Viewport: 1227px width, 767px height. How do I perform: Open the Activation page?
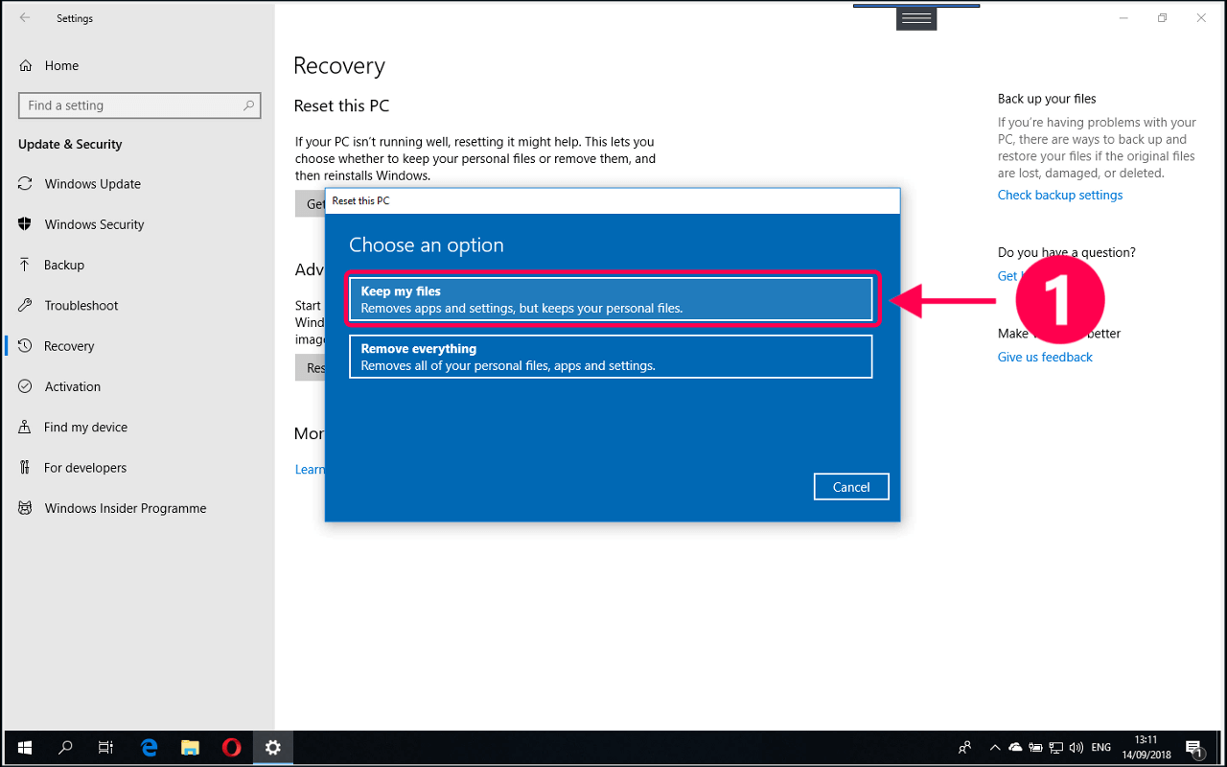(x=72, y=386)
